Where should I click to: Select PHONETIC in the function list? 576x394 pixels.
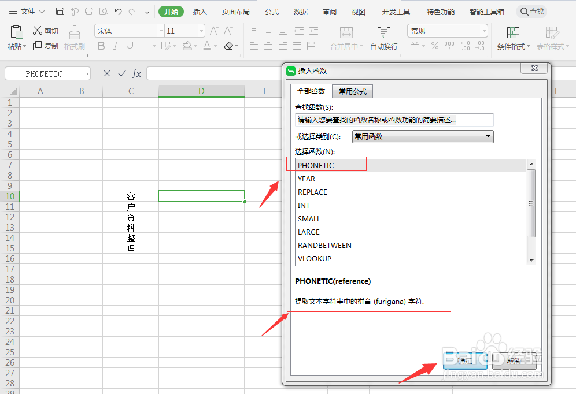[x=316, y=165]
